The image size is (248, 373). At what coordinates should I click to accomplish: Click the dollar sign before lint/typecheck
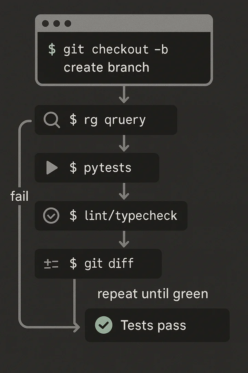click(x=73, y=216)
